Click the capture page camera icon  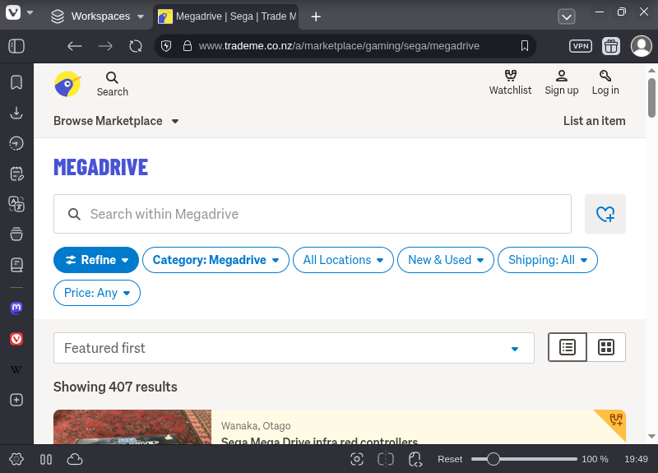(x=356, y=459)
